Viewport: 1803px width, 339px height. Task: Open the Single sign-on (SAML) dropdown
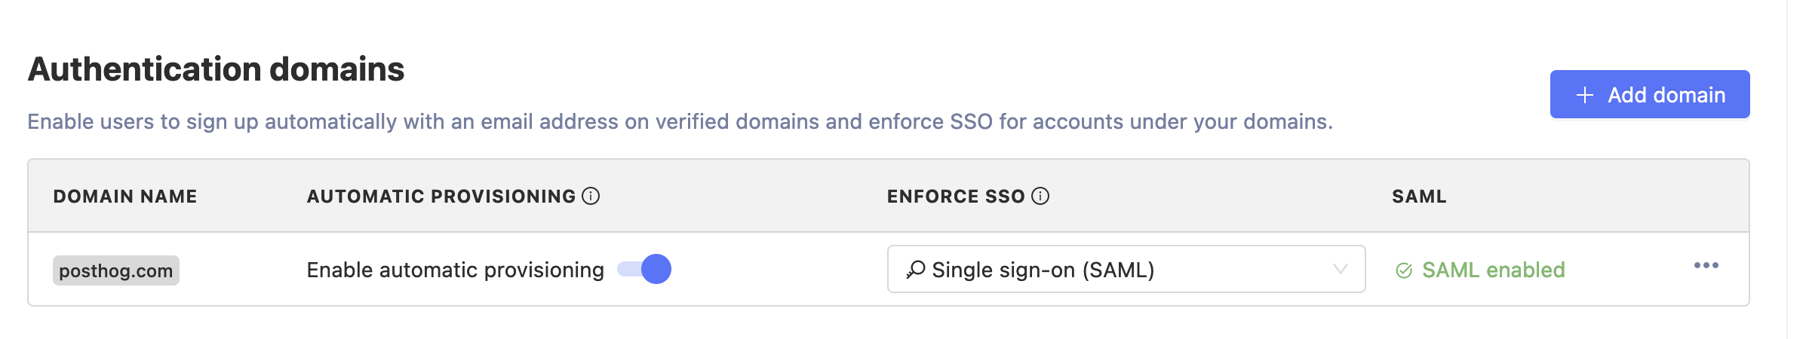1126,270
